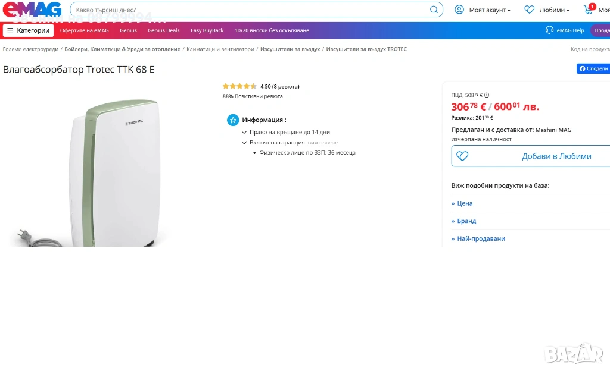Click the Mashini MAG seller link
610x371 pixels.
(553, 130)
